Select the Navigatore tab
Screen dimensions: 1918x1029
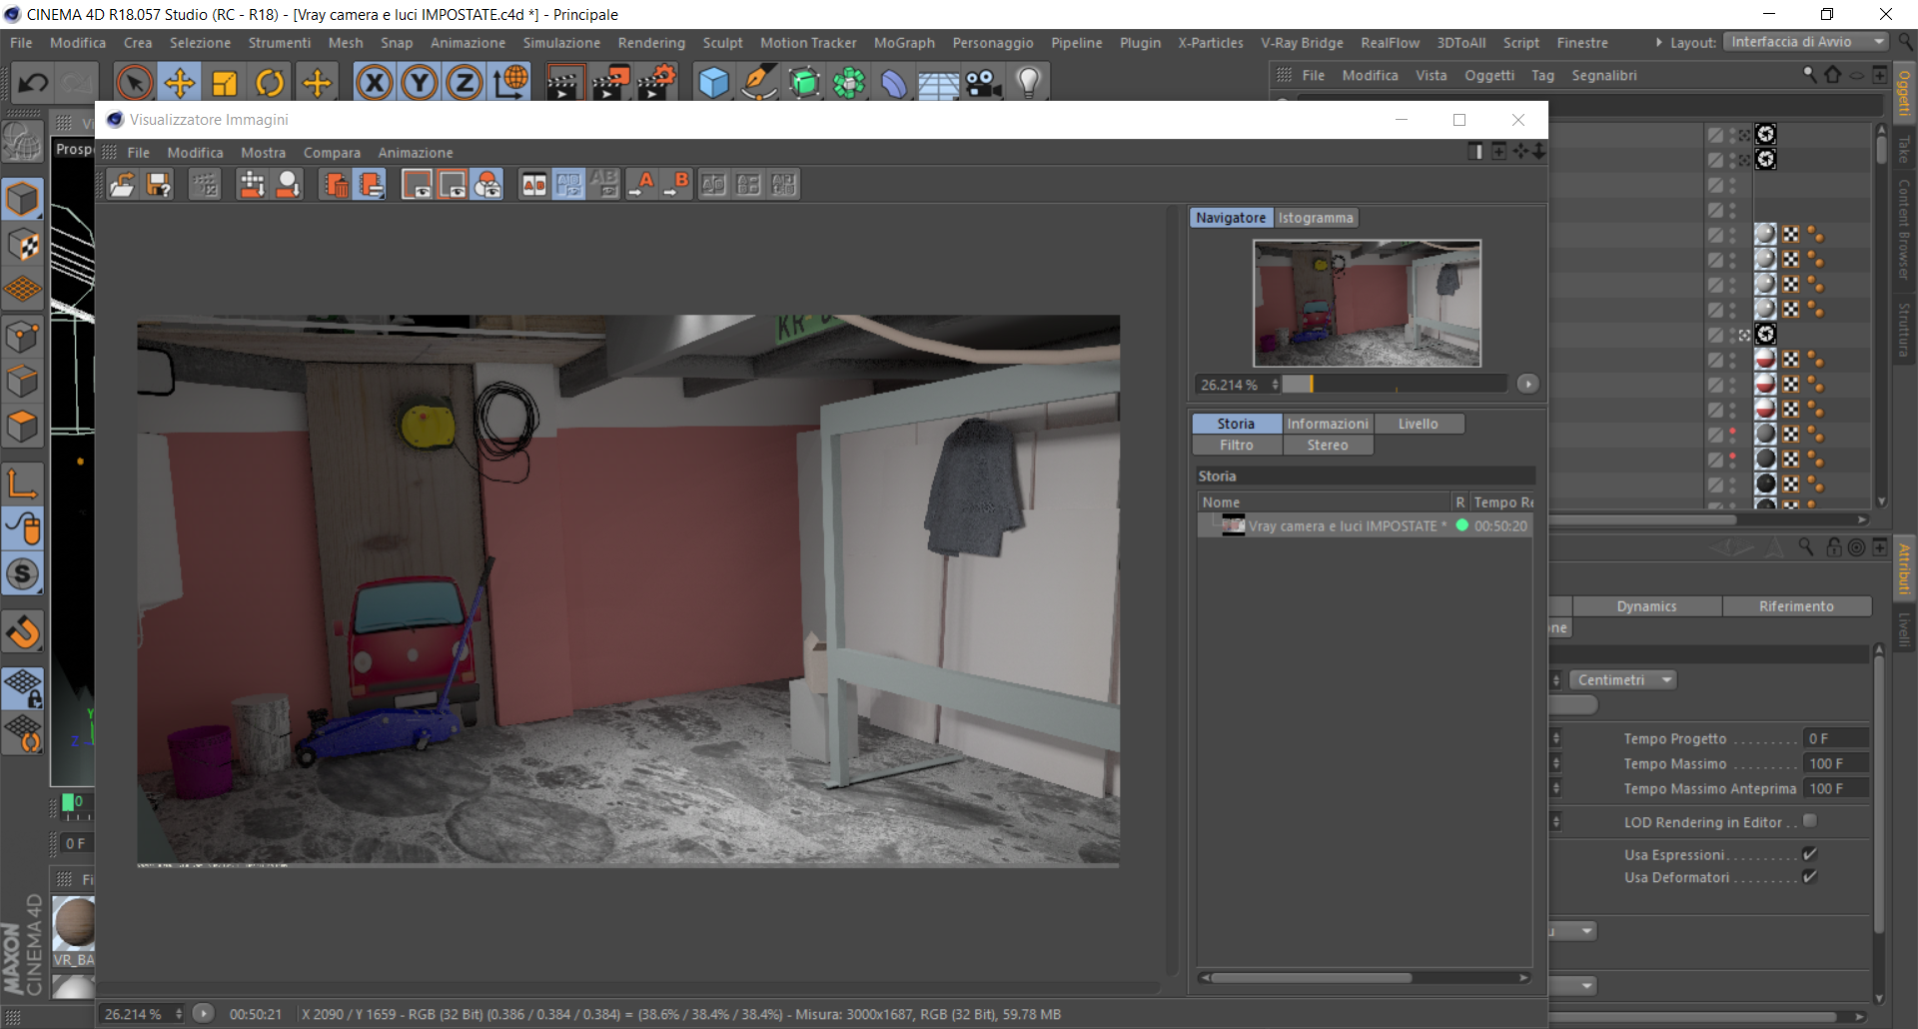click(x=1231, y=218)
